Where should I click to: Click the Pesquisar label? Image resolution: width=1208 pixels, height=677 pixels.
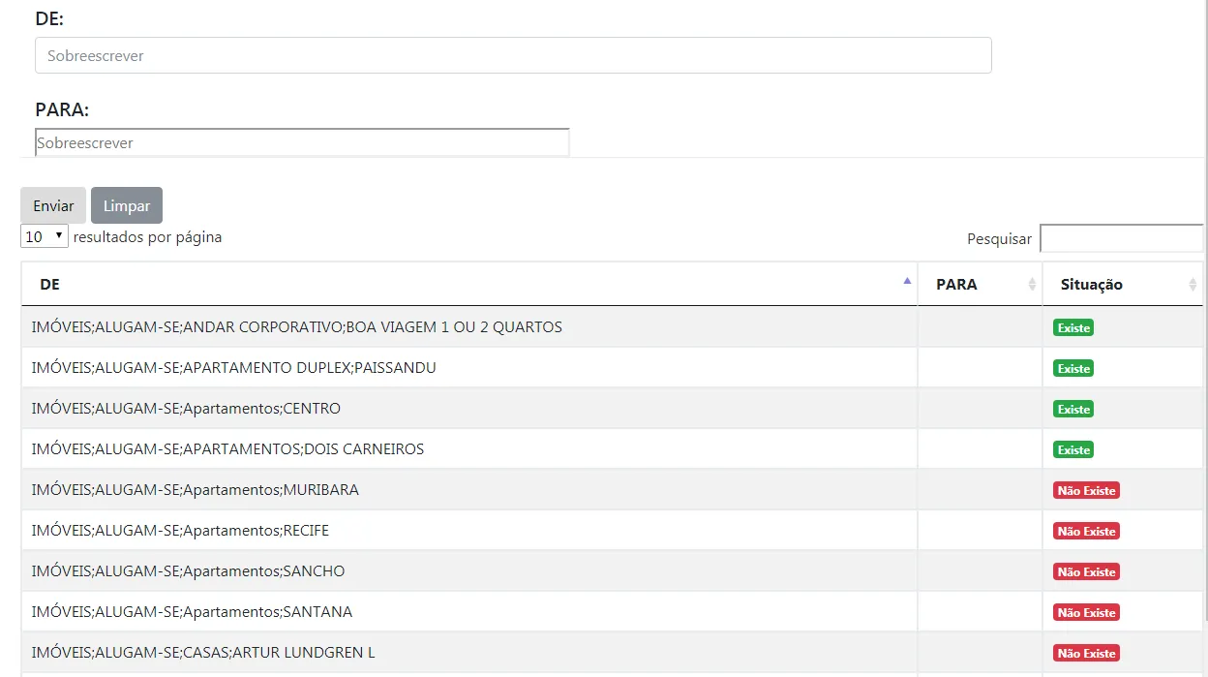tap(999, 238)
